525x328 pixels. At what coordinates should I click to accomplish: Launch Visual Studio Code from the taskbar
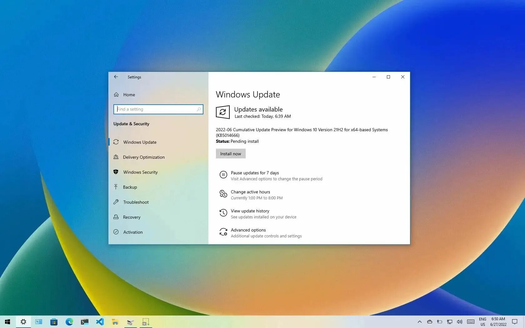click(x=100, y=322)
